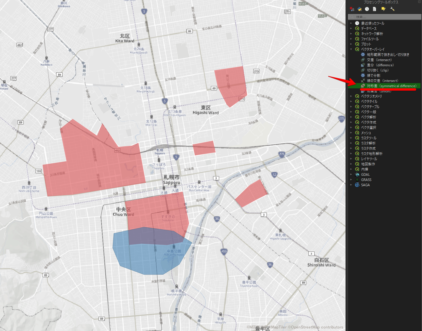Click the 線の交差 (intersect) line icon
The width and height of the screenshot is (422, 331).
(363, 81)
